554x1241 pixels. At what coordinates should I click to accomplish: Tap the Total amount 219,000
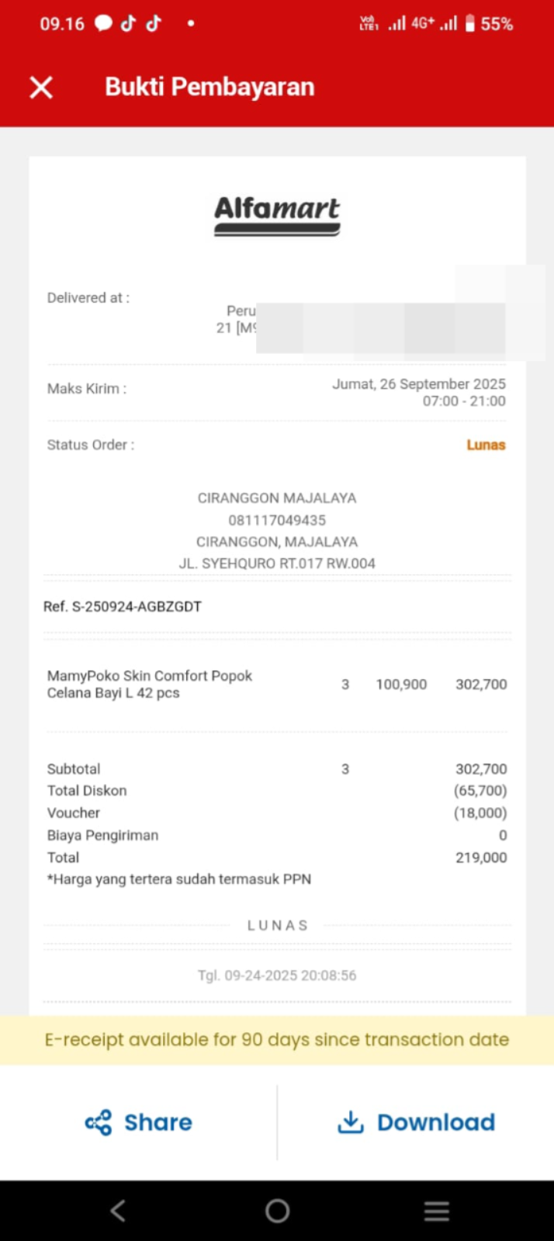481,858
